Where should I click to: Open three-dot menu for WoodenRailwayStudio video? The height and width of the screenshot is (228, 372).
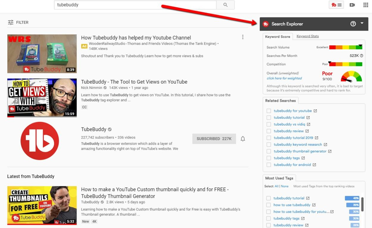point(243,37)
